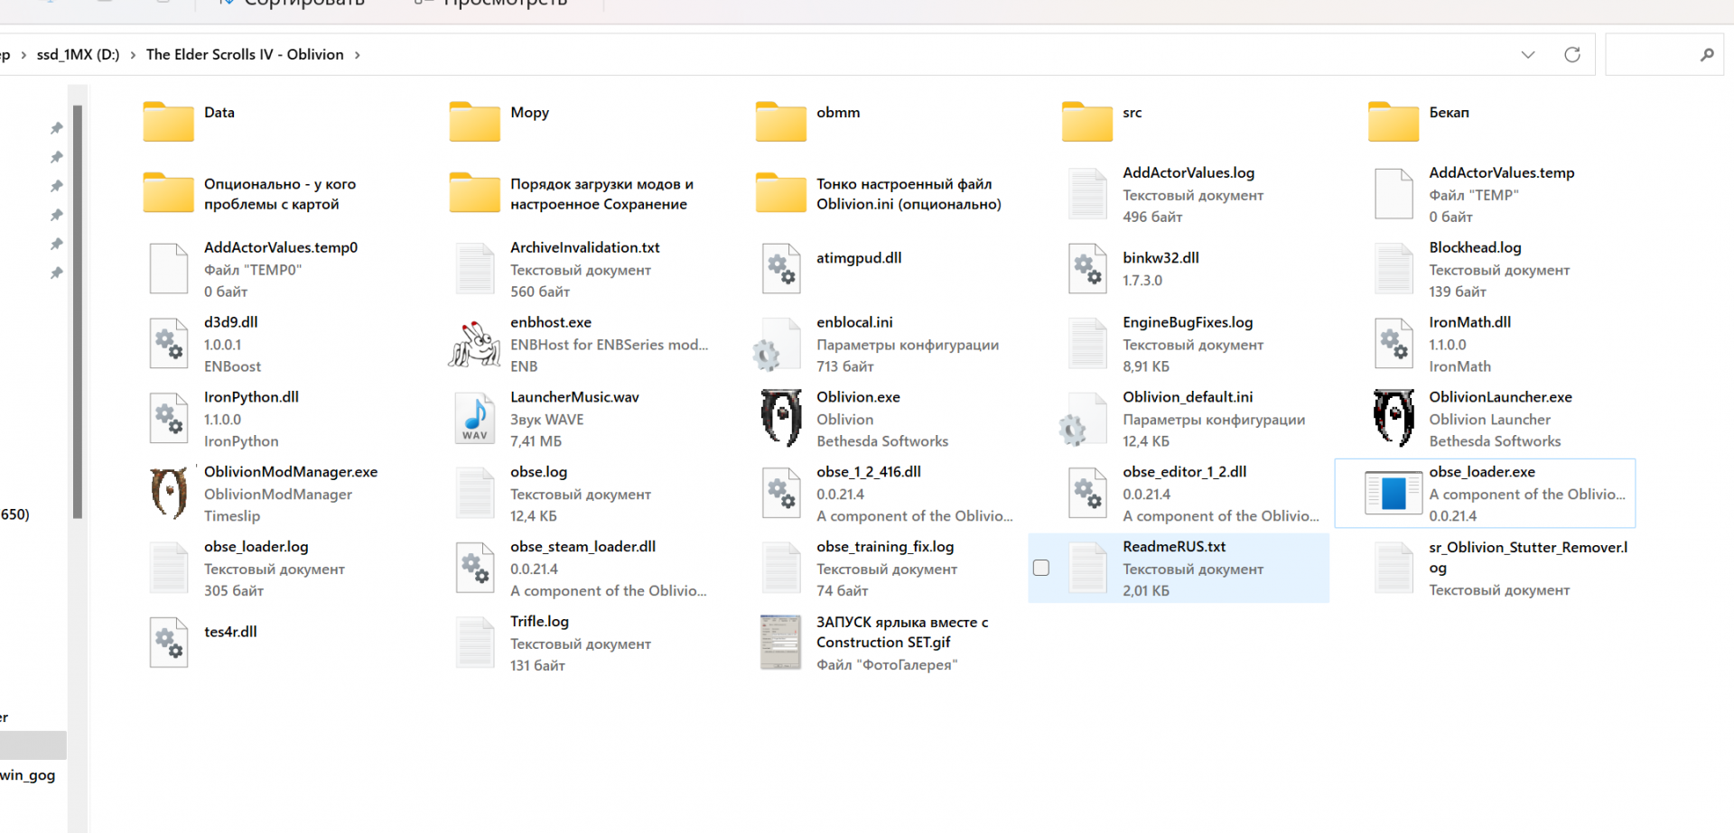Navigate to ssd_1MX (D:) breadcrumb

(78, 55)
